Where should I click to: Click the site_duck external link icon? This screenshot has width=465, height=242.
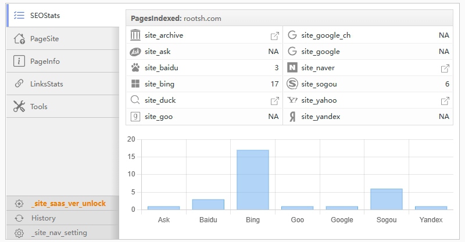click(x=275, y=101)
